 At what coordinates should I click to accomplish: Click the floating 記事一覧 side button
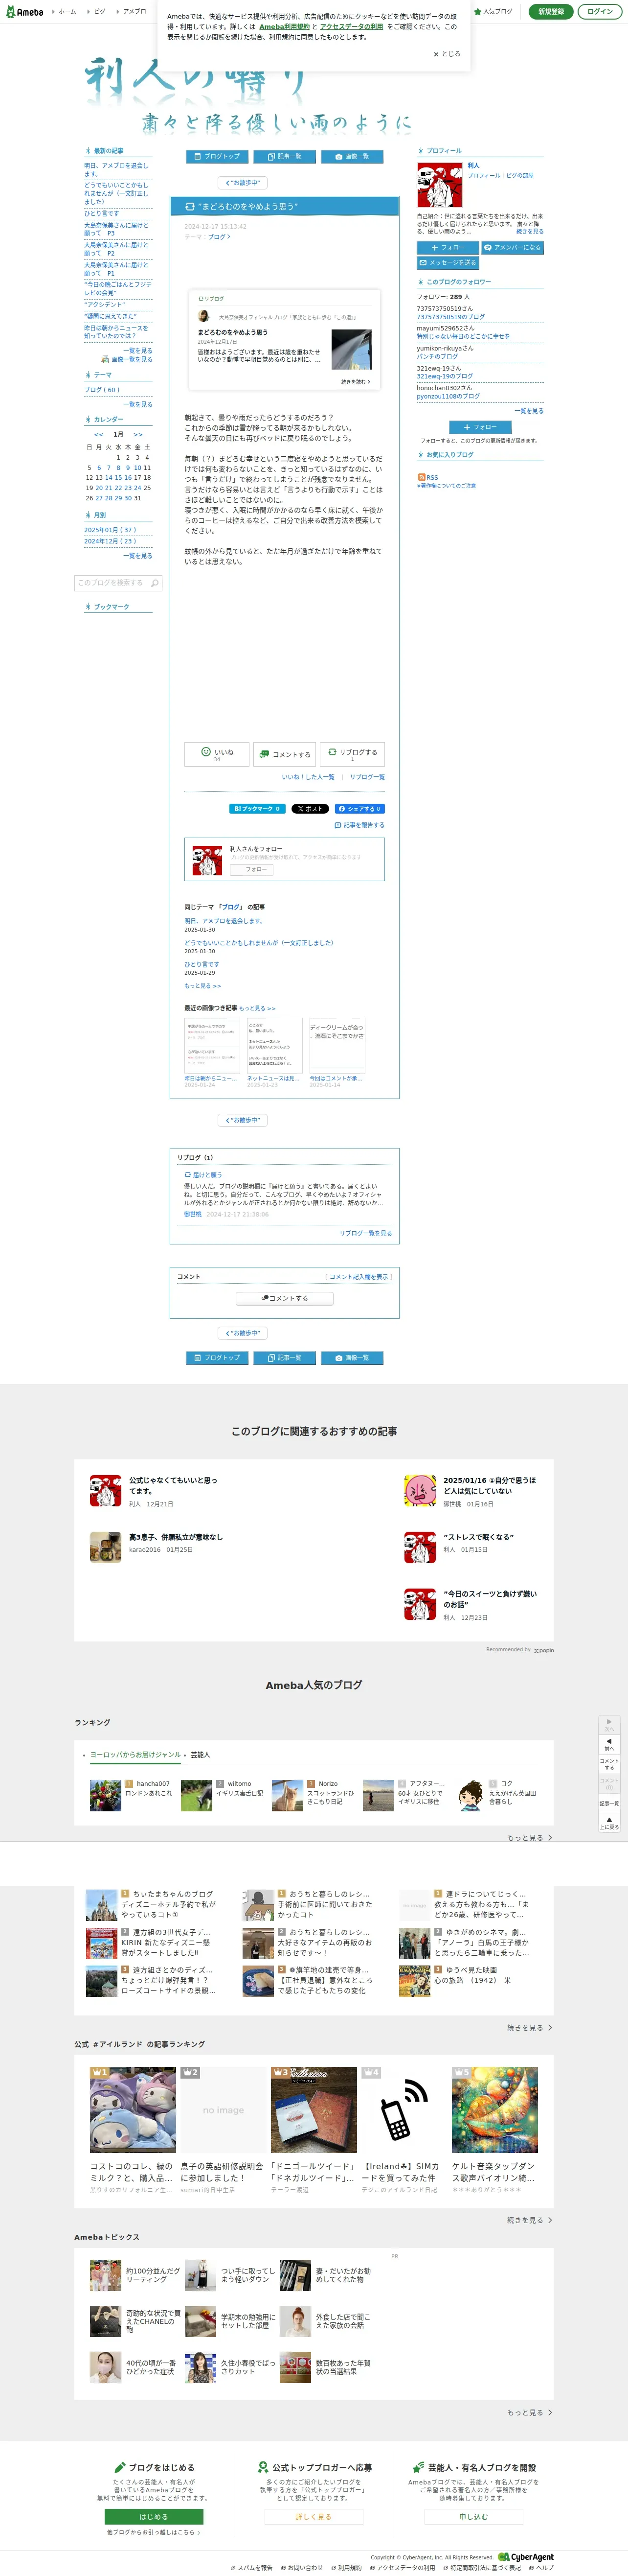point(609,1802)
